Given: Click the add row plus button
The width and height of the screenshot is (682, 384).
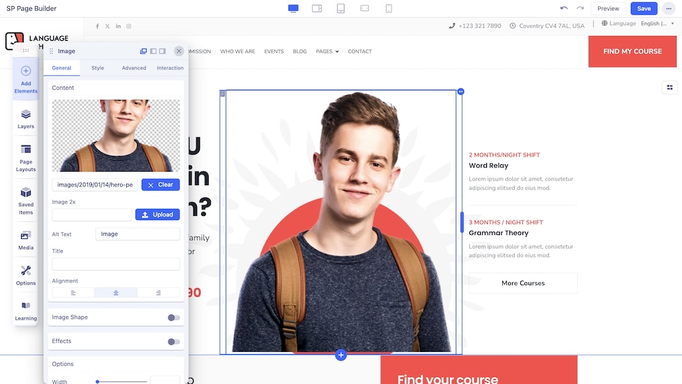Looking at the screenshot, I should [341, 355].
